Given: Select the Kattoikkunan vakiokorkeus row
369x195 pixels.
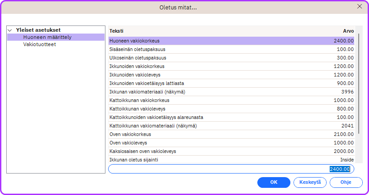Looking at the screenshot, I should coord(231,100).
